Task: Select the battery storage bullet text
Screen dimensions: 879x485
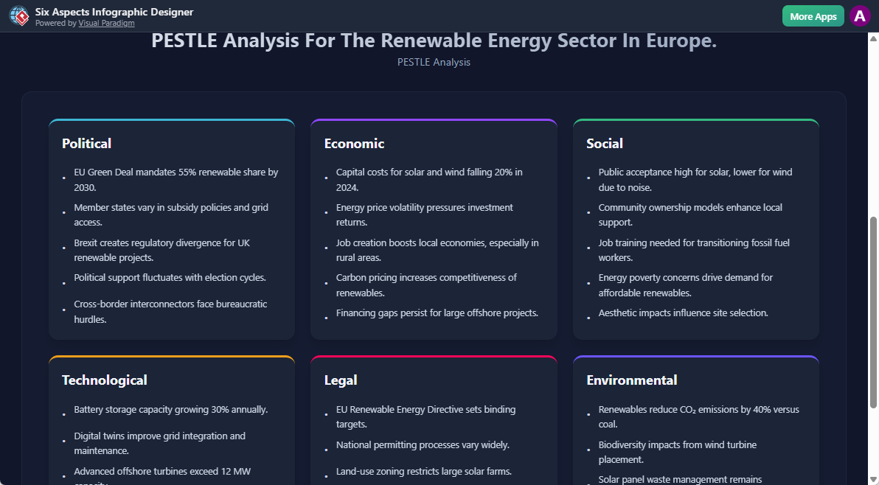Action: click(x=171, y=409)
